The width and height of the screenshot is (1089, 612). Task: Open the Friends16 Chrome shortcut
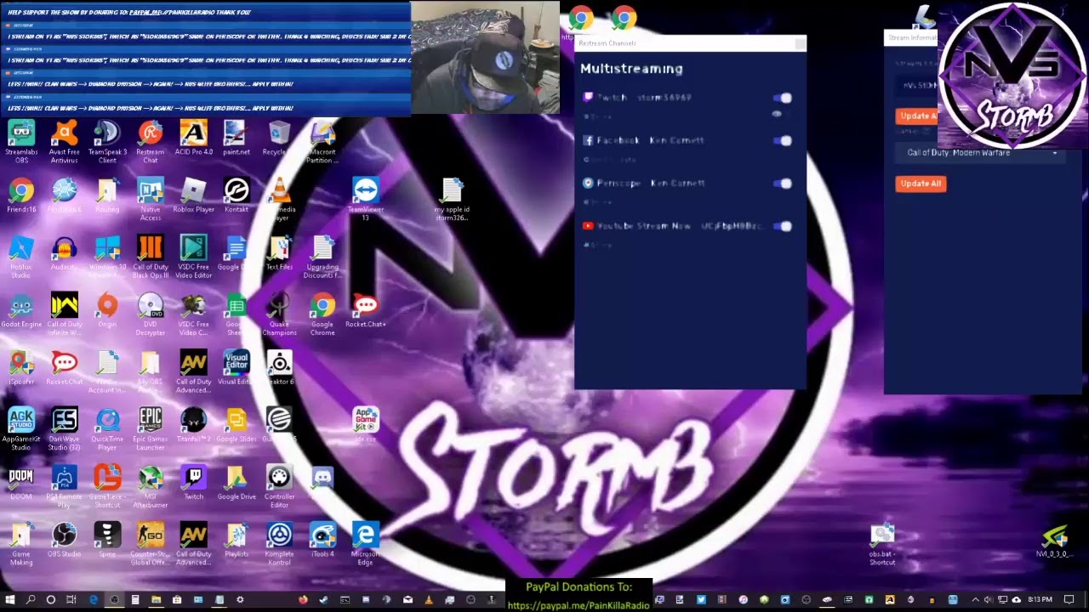coord(21,196)
